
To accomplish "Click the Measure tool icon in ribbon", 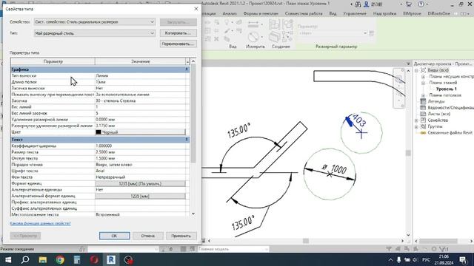I will pyautogui.click(x=253, y=37).
